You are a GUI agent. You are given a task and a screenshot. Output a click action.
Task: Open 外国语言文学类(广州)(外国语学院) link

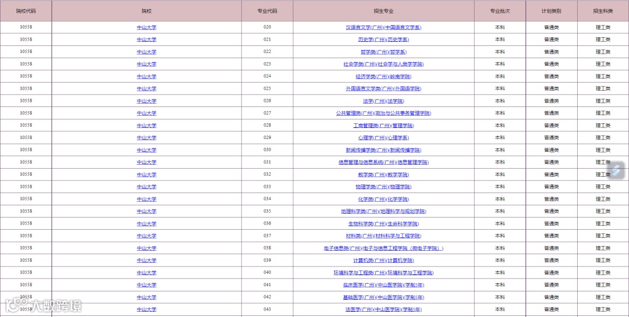pos(383,88)
